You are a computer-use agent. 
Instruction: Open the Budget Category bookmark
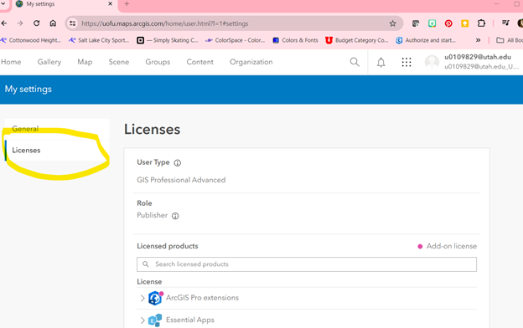click(x=357, y=40)
